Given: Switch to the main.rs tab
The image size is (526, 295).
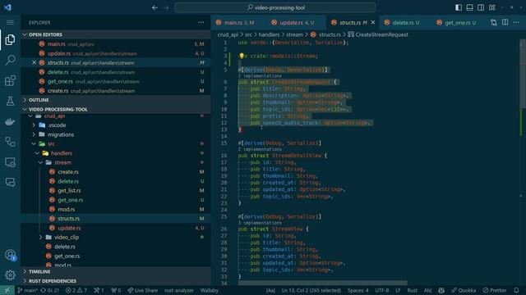Looking at the screenshot, I should tap(238, 22).
